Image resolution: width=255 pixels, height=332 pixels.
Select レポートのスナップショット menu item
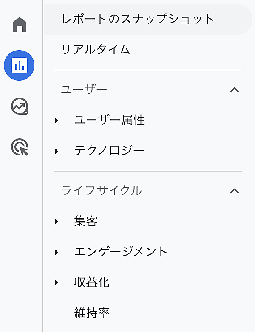138,19
